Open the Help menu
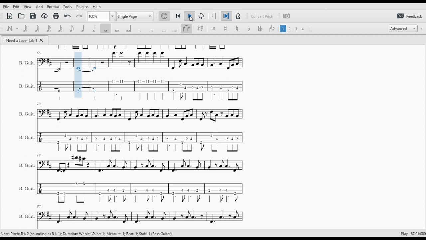 [97, 7]
